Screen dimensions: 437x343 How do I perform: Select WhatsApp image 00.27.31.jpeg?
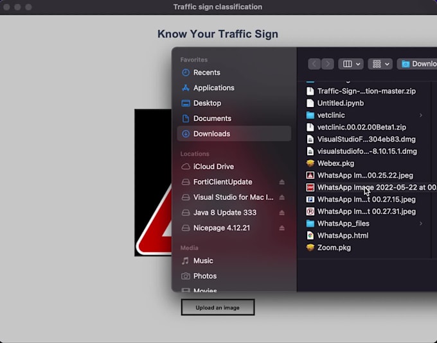(365, 212)
